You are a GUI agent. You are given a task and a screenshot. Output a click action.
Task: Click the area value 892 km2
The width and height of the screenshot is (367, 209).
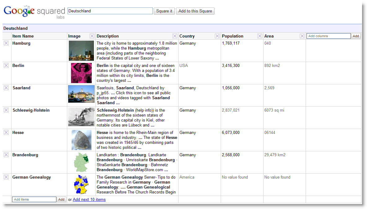(x=272, y=65)
